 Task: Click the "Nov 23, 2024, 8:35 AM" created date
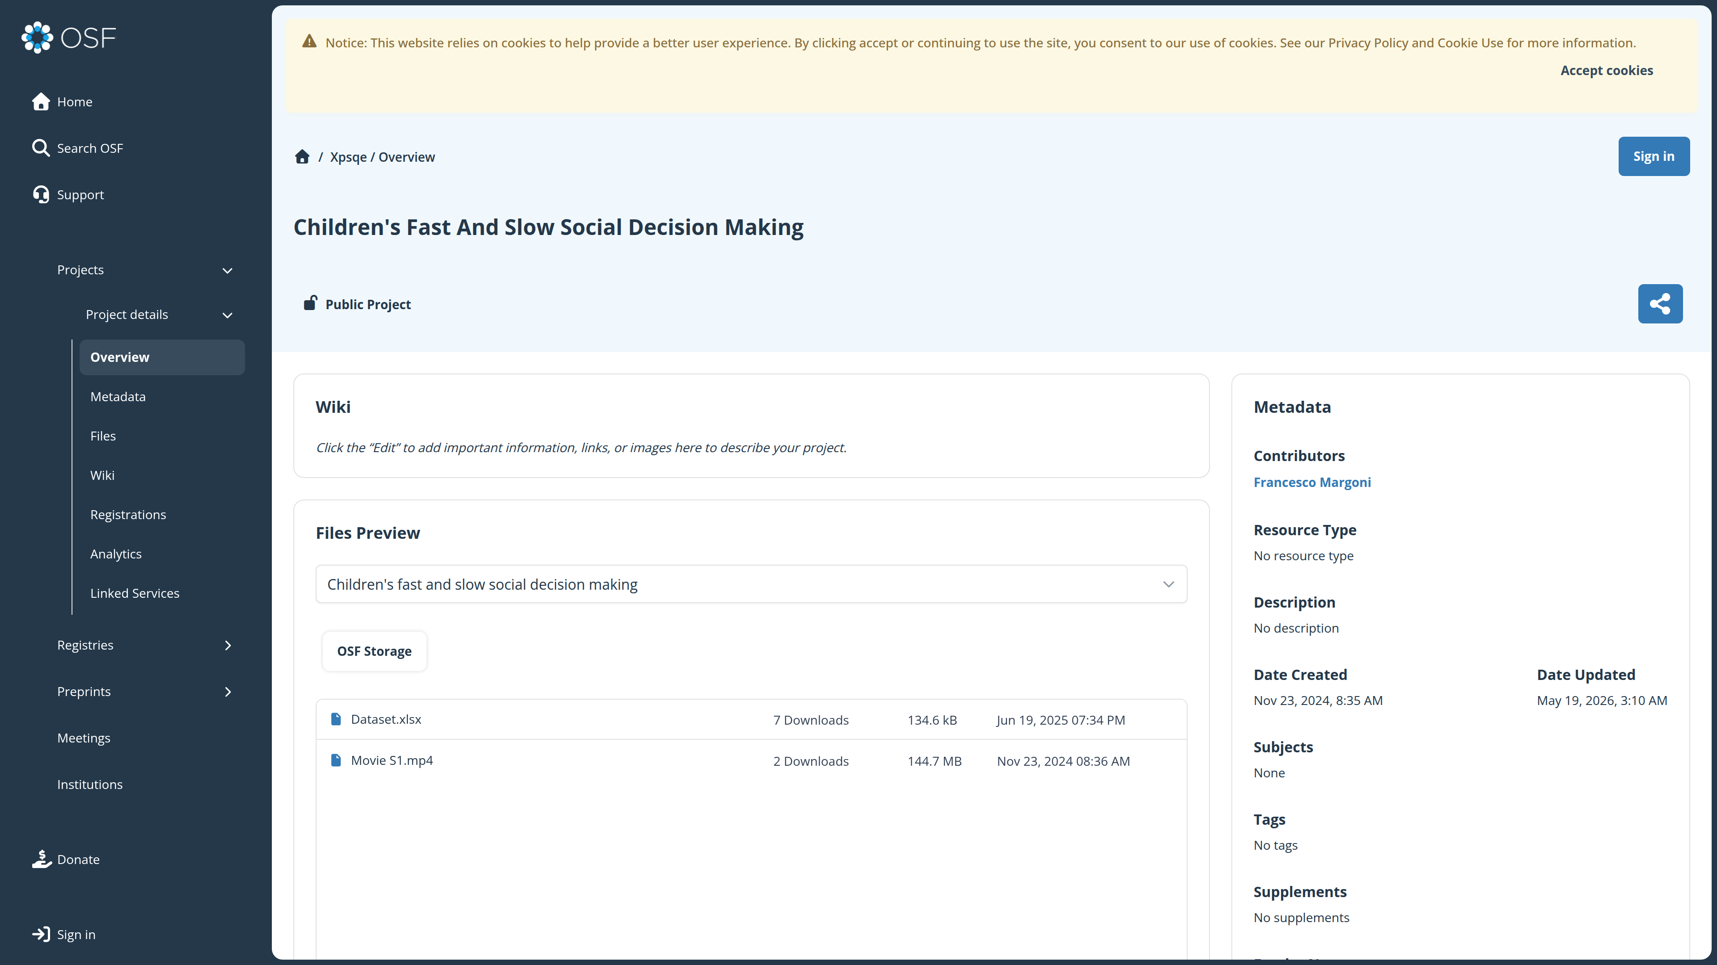(1318, 701)
